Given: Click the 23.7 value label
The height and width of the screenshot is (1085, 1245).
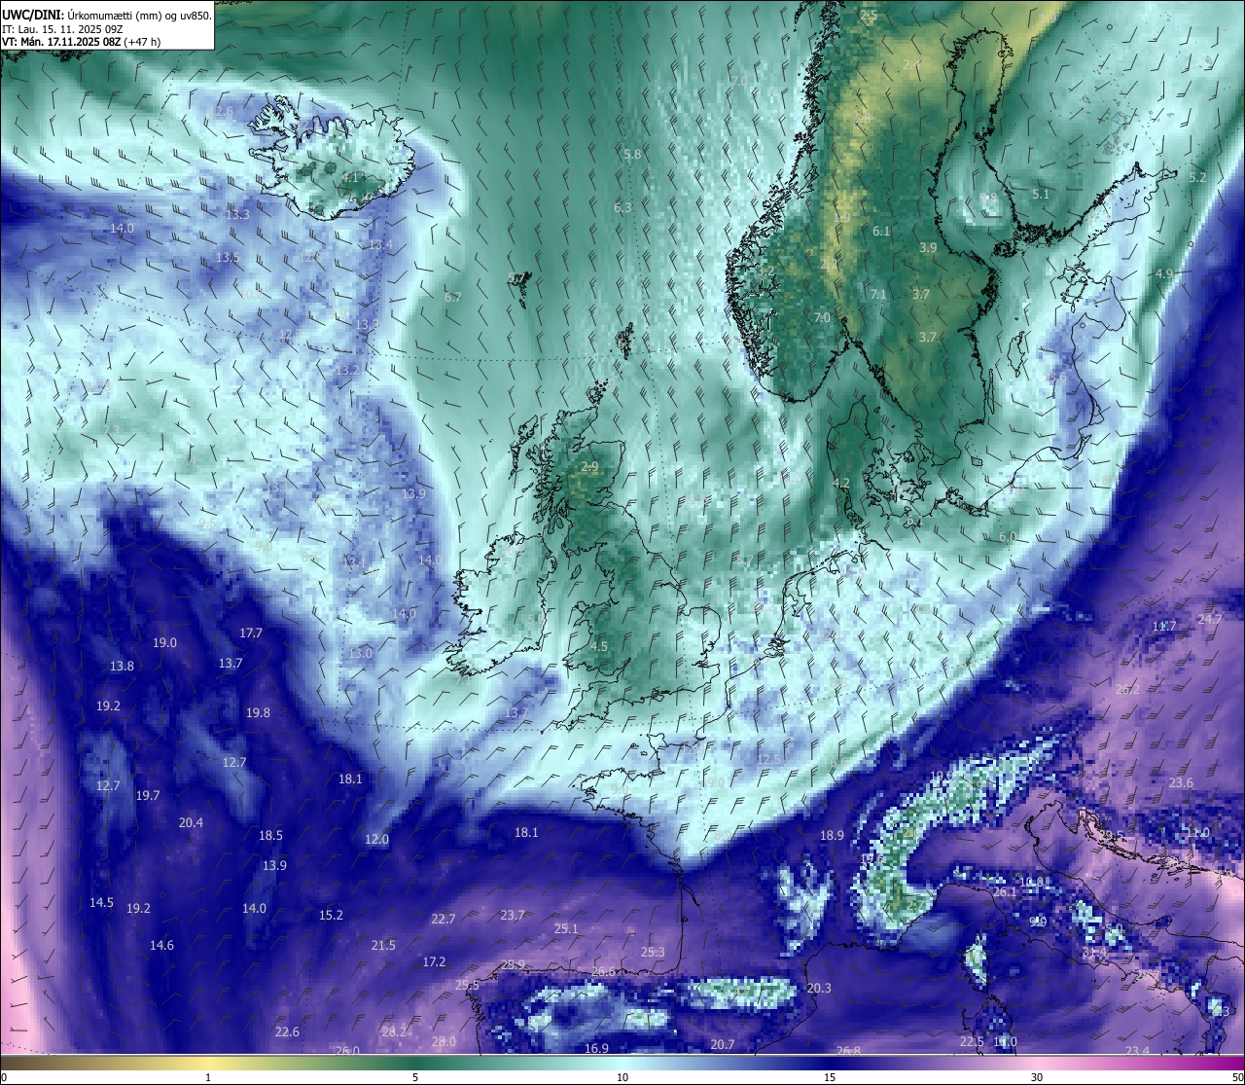Looking at the screenshot, I should coord(513,916).
